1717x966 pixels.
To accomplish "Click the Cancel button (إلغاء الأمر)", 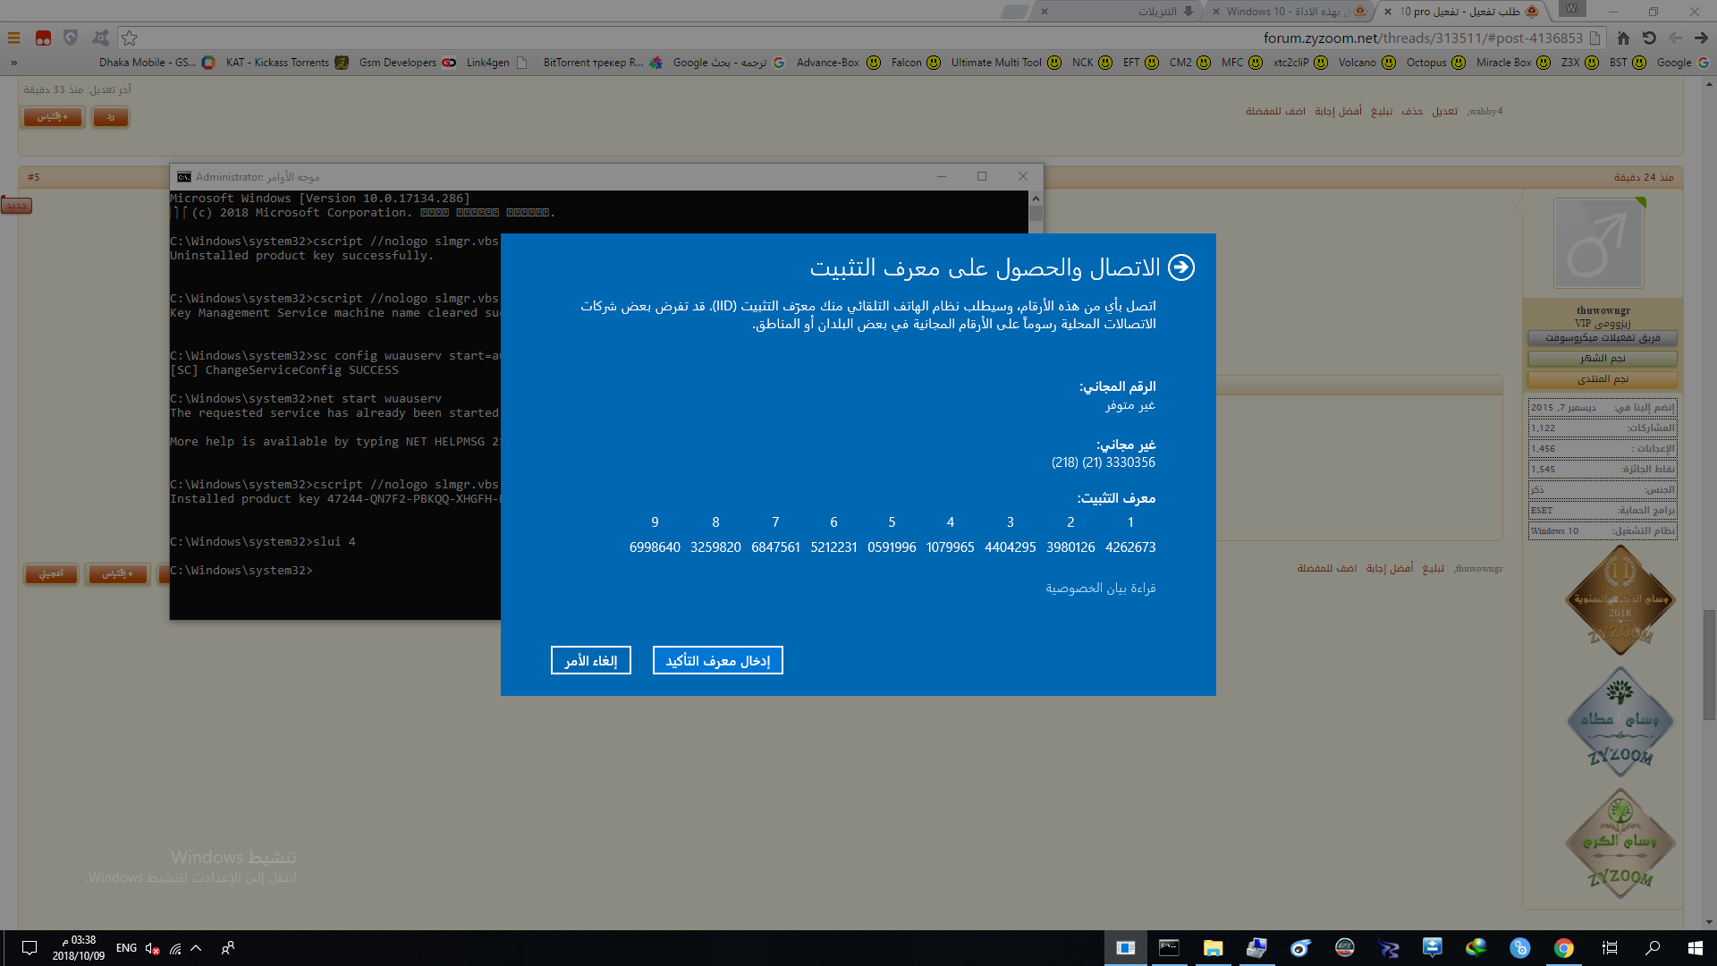I will pos(591,660).
